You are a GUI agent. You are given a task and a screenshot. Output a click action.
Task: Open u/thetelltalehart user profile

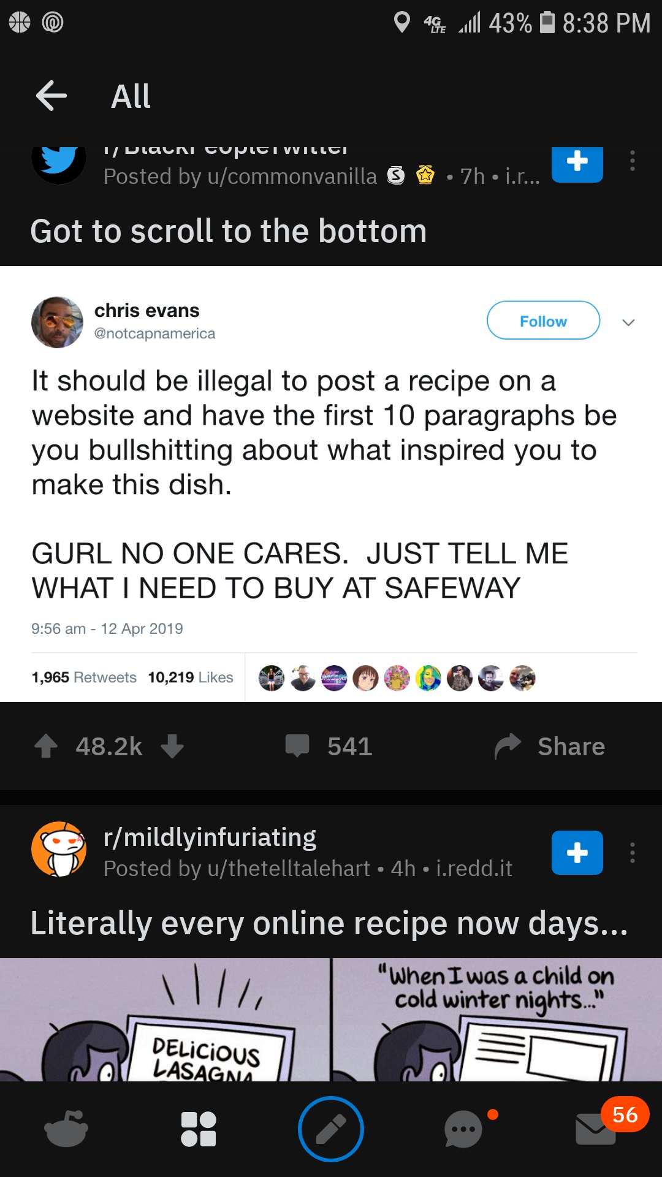289,869
